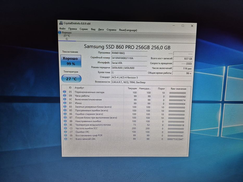
Task: Click the interface field Serial ATA
Action: (129, 63)
